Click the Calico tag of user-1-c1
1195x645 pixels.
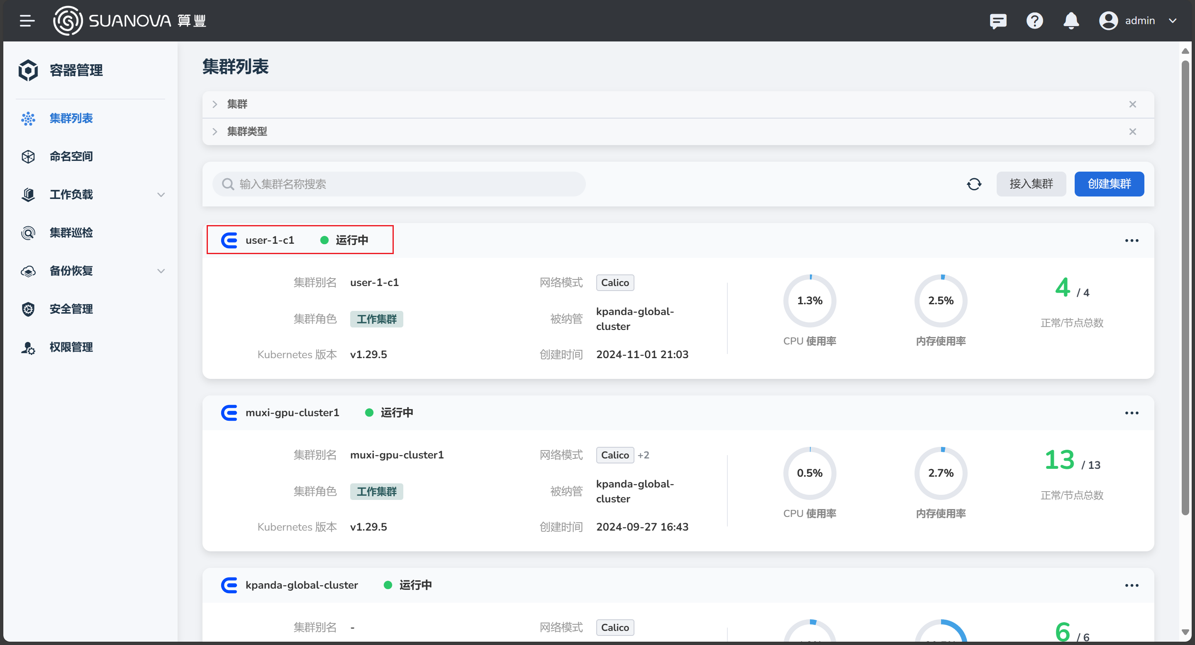615,283
